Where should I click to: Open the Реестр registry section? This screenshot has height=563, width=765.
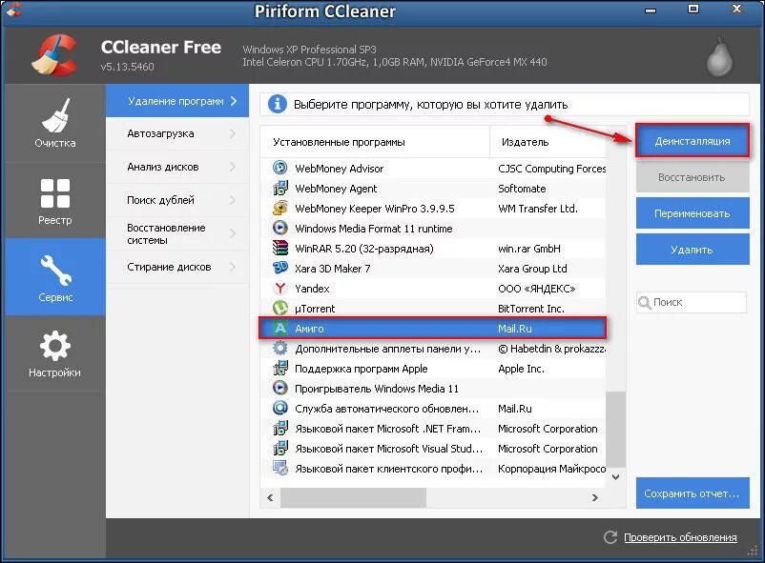(55, 200)
